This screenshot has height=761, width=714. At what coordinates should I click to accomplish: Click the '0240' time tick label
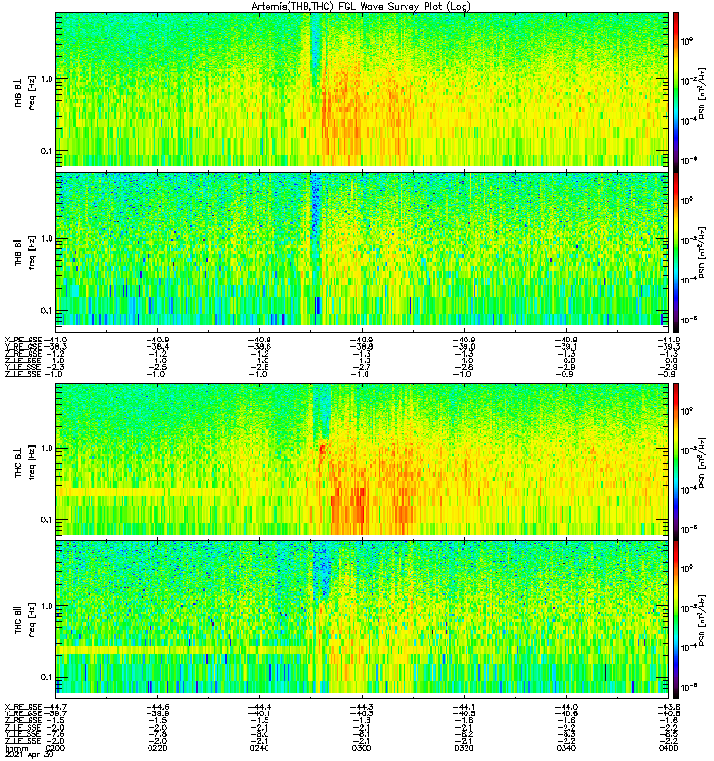(259, 748)
